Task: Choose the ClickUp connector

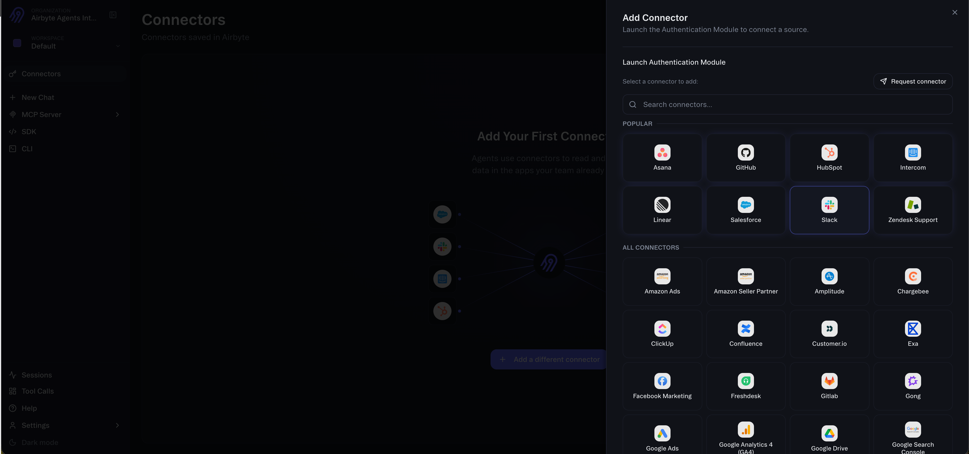Action: (x=662, y=334)
